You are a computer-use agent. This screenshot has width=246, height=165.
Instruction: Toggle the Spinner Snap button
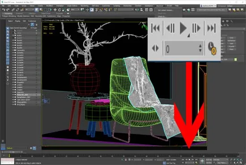110,10
